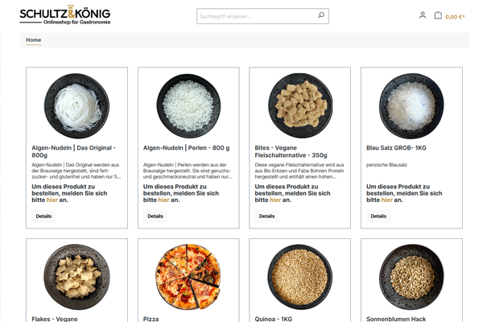Select the Home breadcrumb tab

[34, 40]
